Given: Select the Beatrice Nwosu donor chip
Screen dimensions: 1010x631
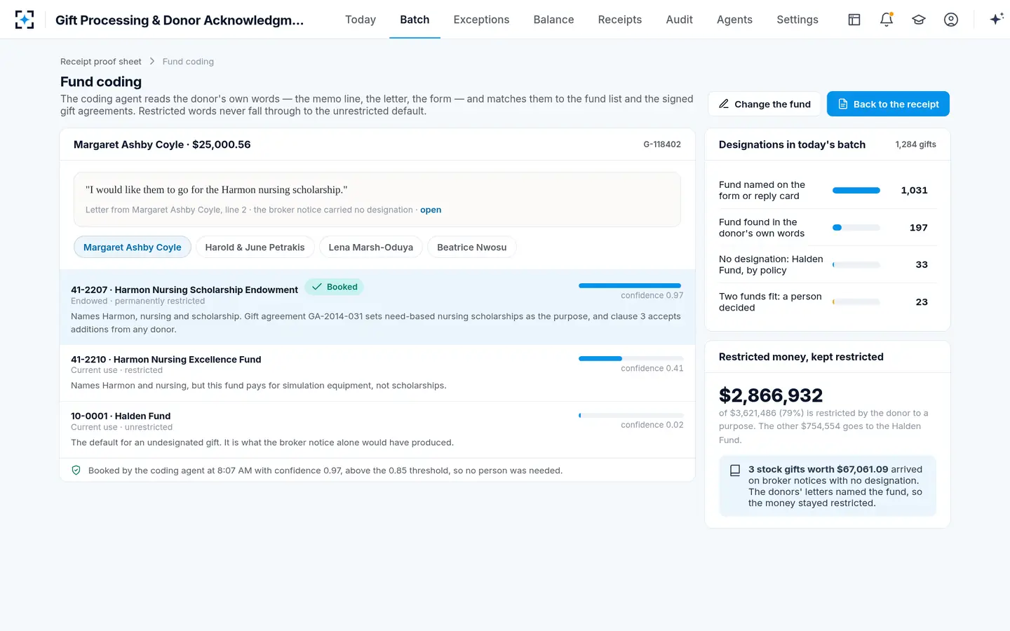Looking at the screenshot, I should coord(472,247).
